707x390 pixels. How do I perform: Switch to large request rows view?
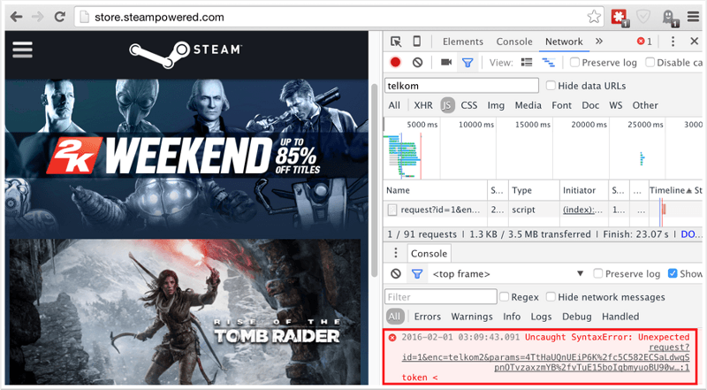[x=527, y=62]
